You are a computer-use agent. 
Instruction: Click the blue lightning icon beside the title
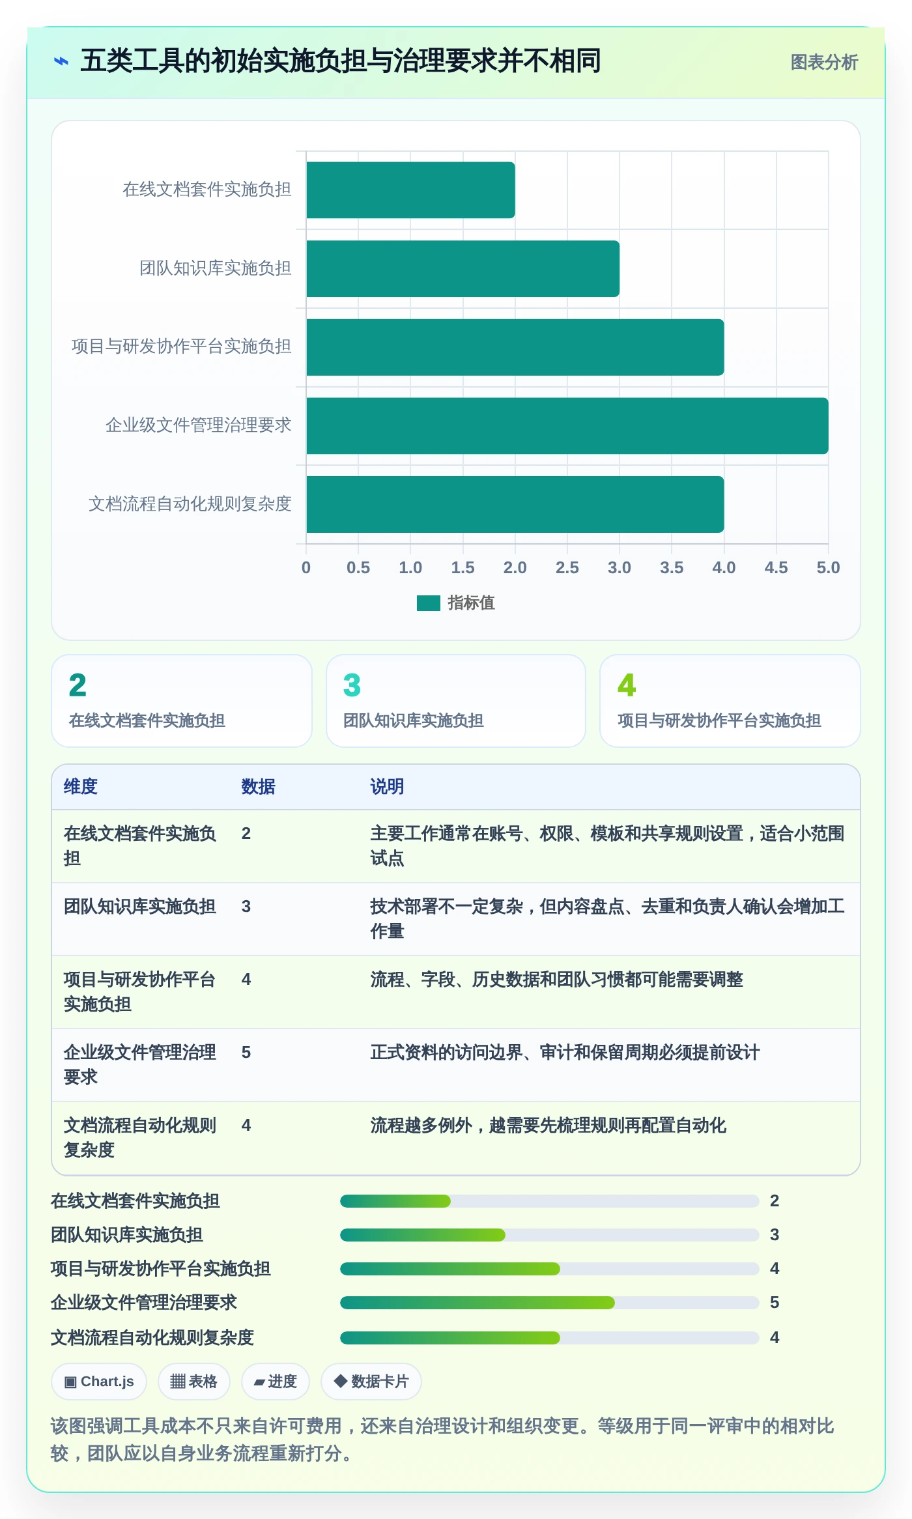pos(61,61)
